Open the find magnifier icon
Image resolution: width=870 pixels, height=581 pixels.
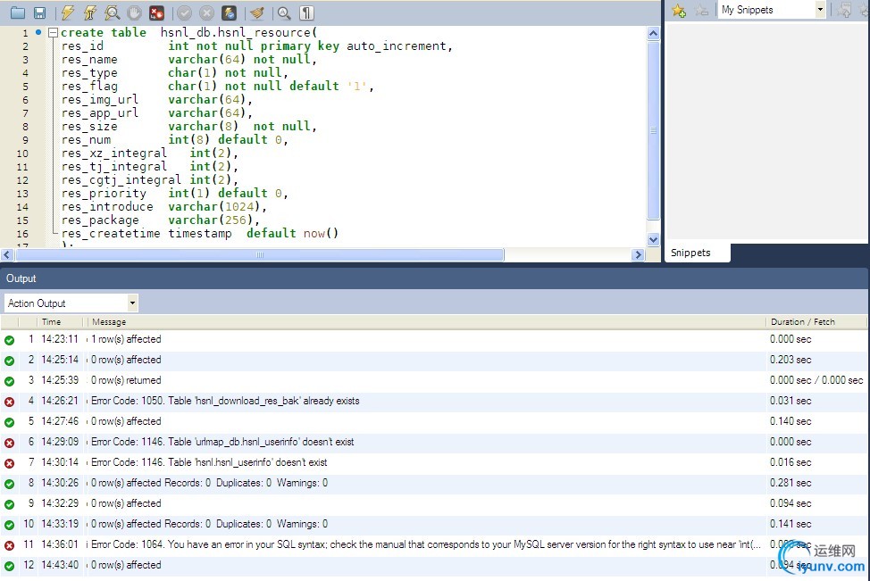point(283,12)
